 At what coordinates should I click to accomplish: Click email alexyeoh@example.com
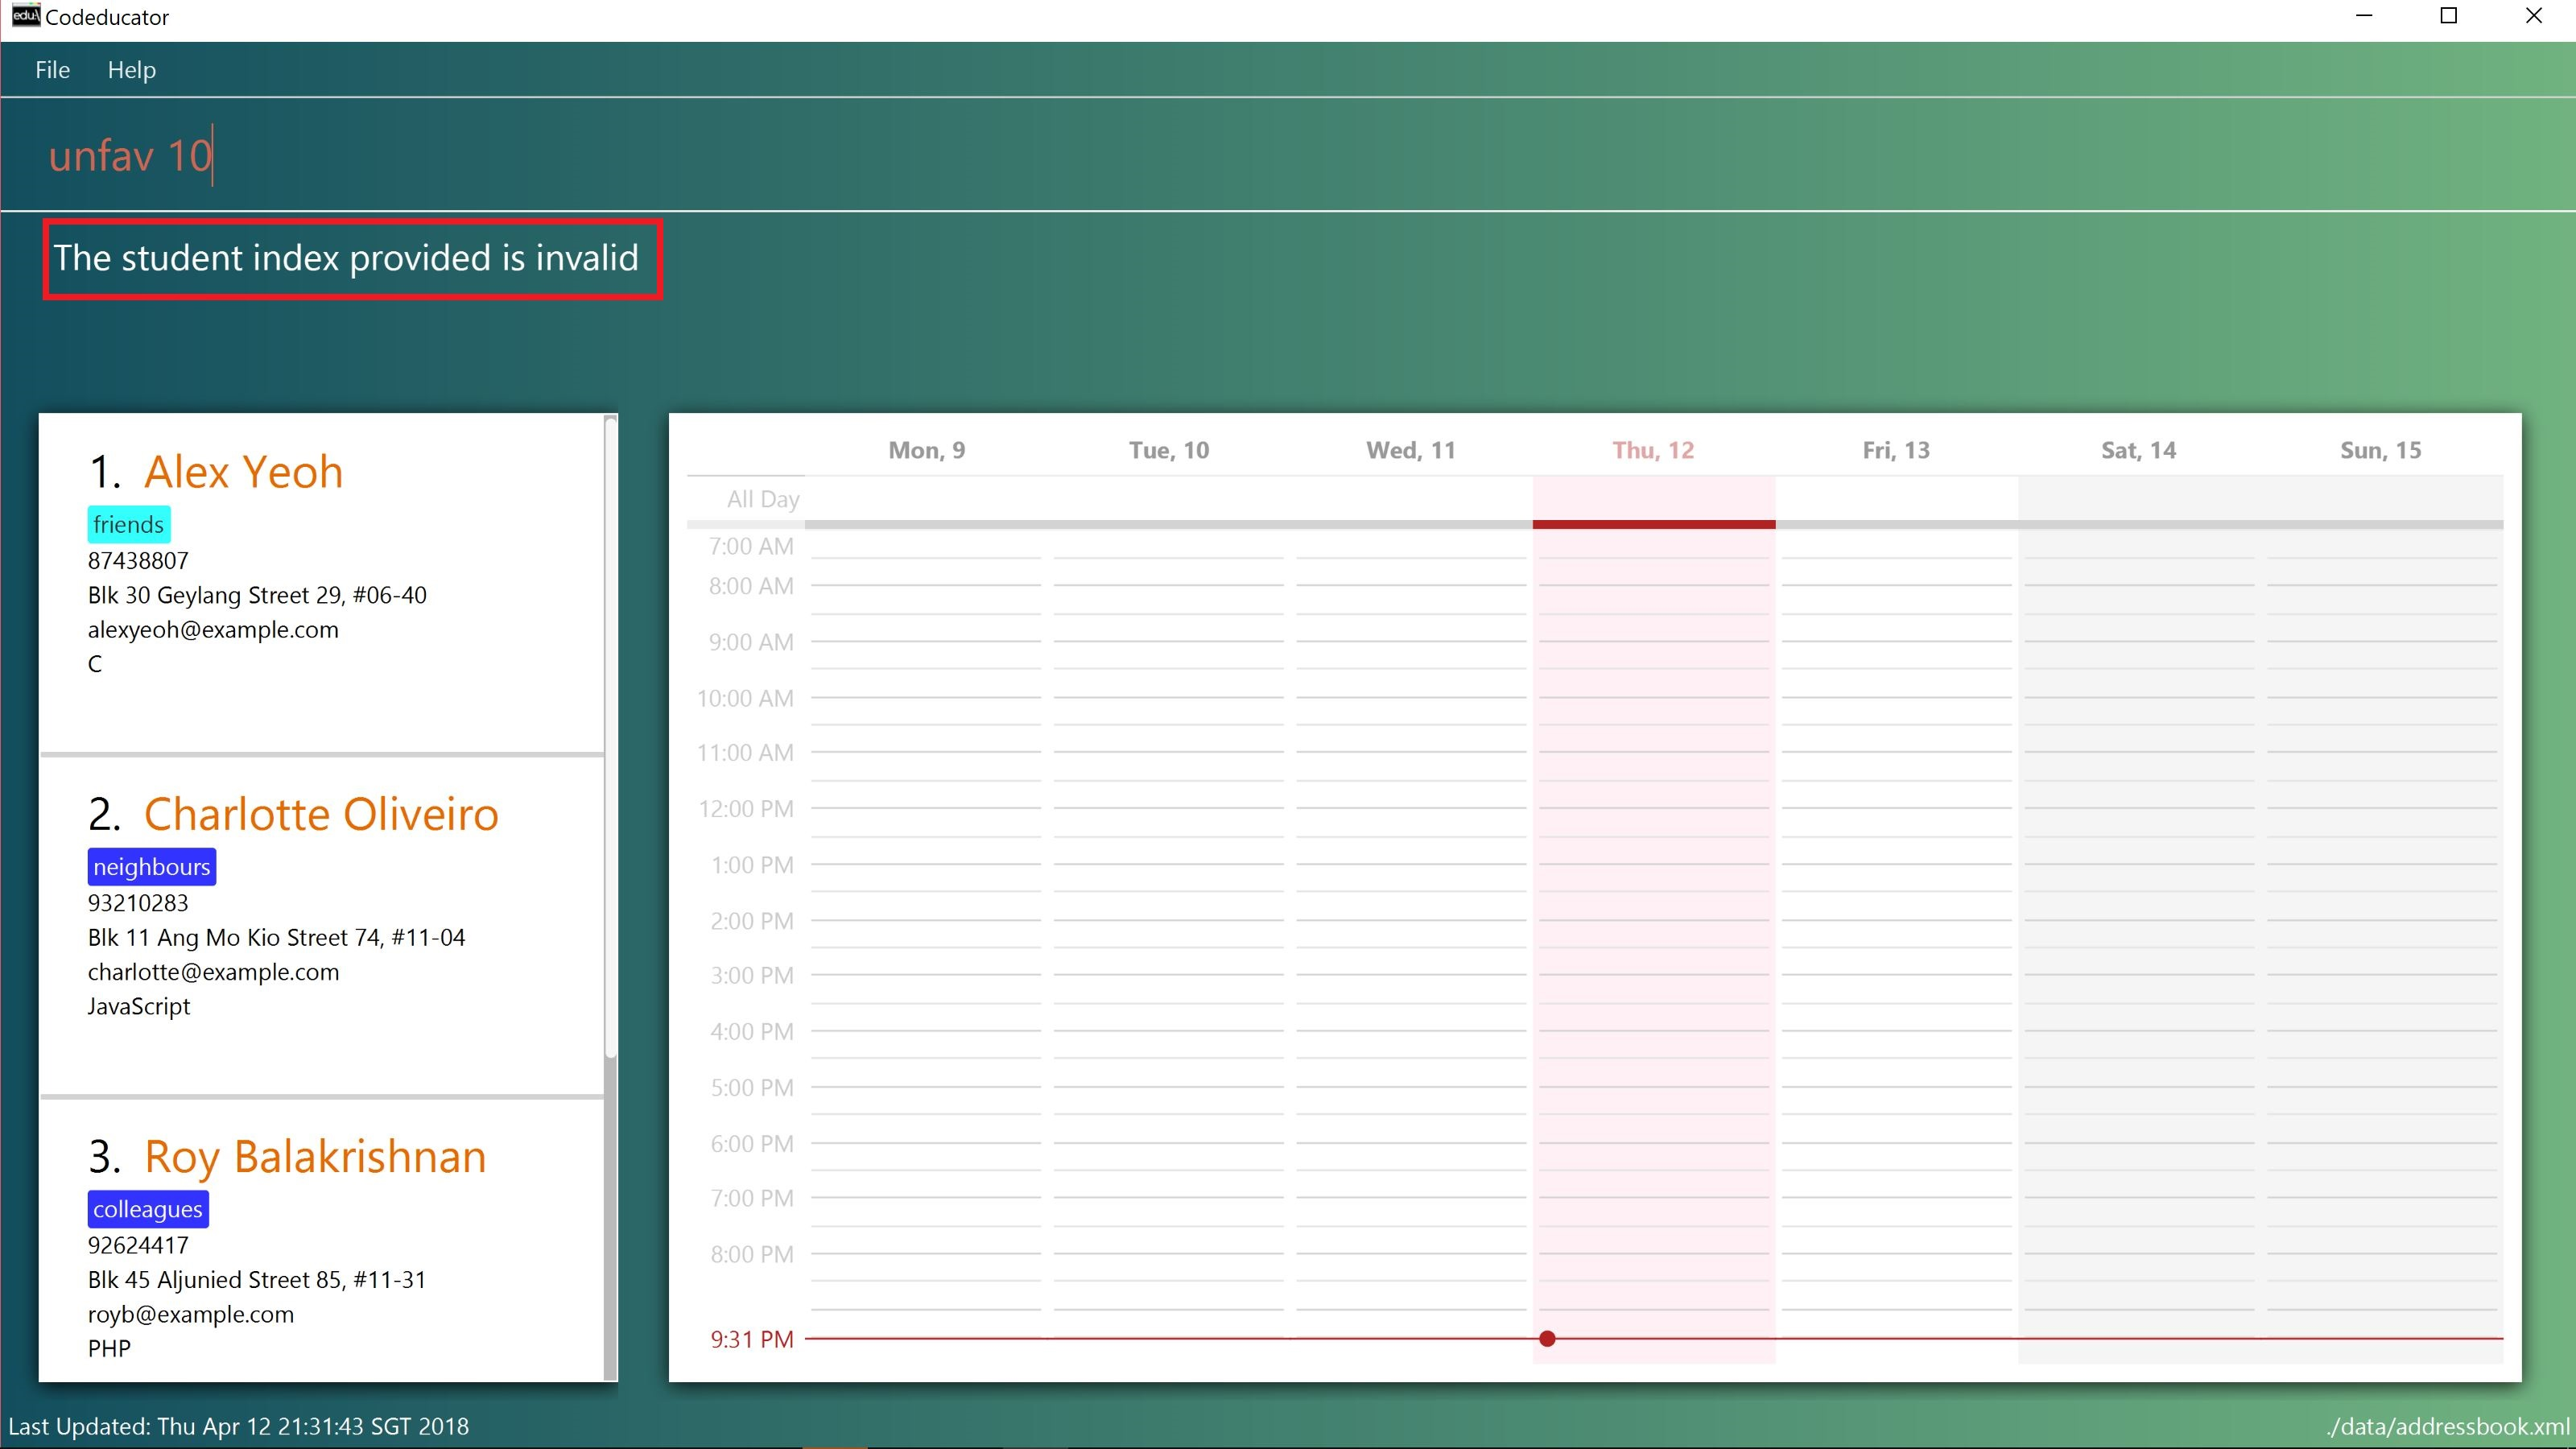pos(213,630)
